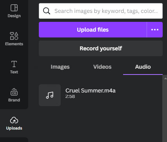167x142 pixels.
Task: Select the Uploads sidebar item
Action: point(14,123)
